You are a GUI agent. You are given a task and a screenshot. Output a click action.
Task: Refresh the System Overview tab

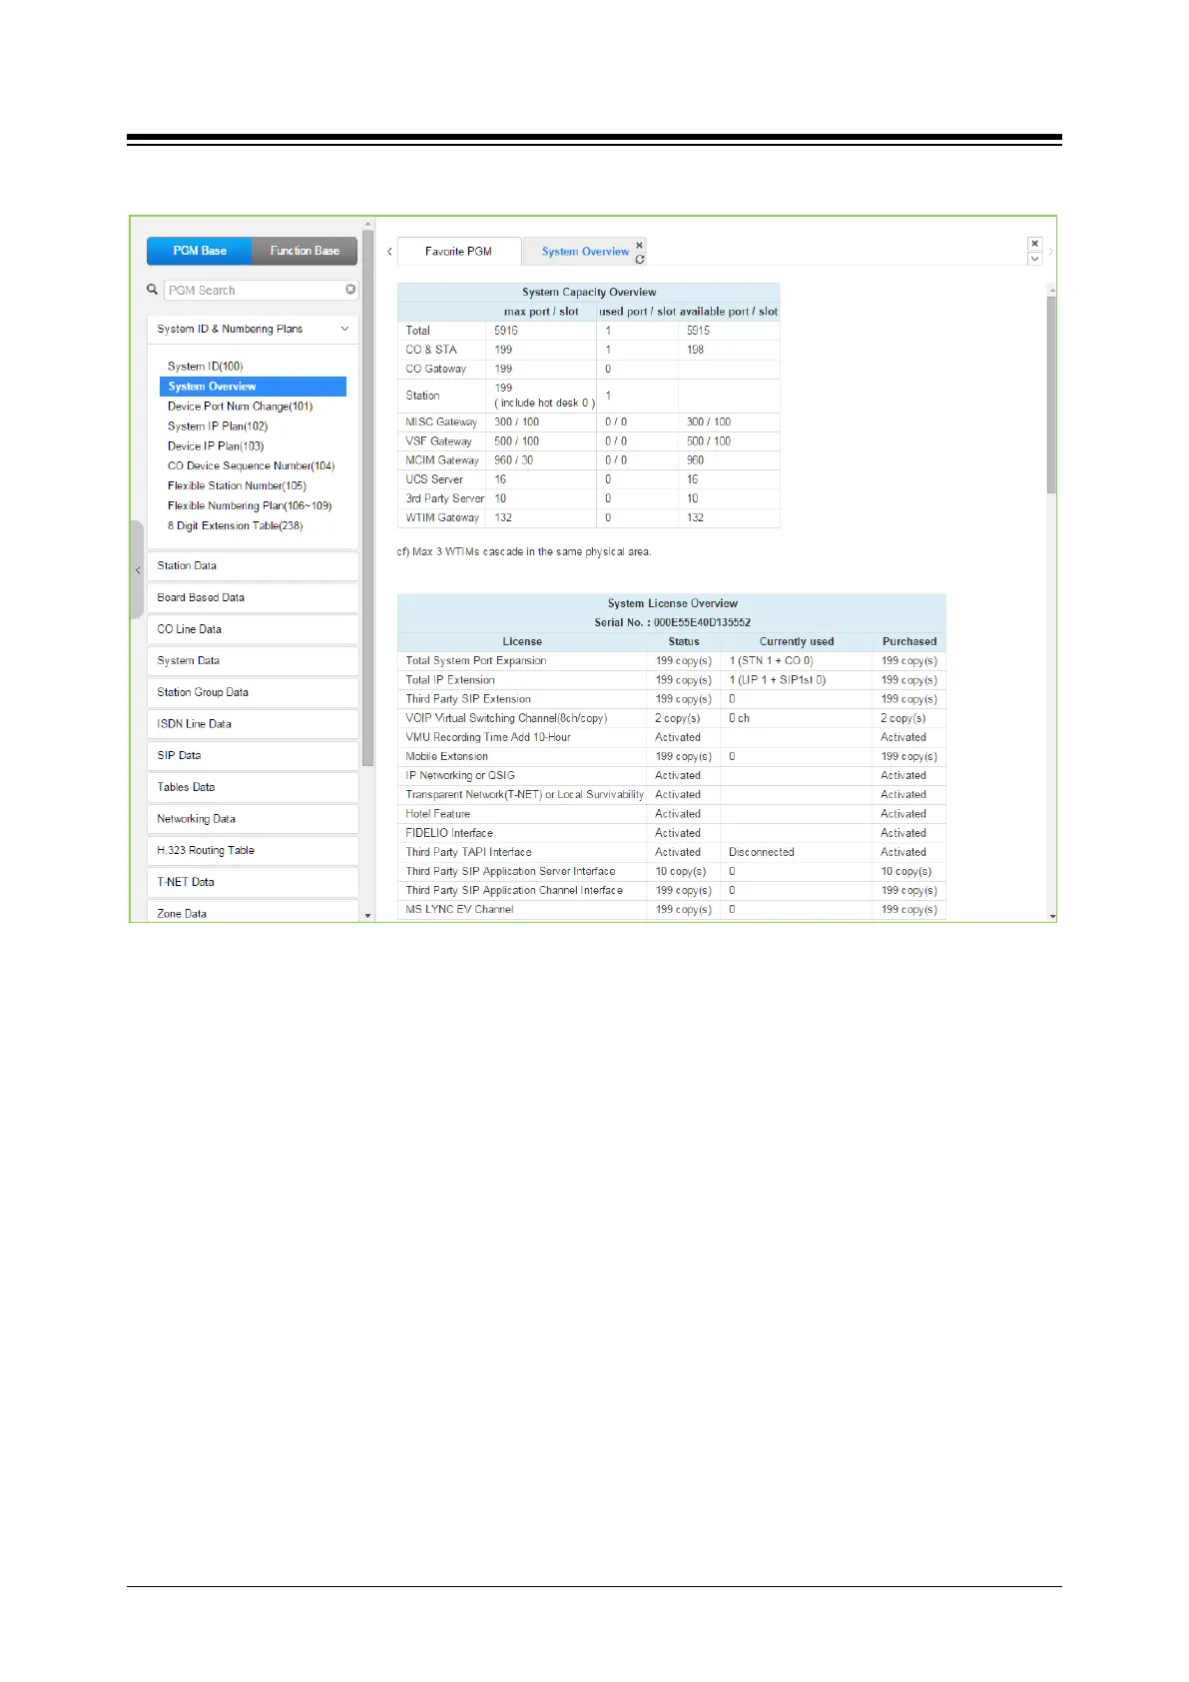pos(640,259)
